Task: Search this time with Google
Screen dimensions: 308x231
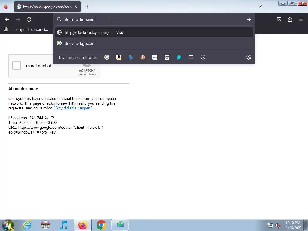Action: coord(107,57)
